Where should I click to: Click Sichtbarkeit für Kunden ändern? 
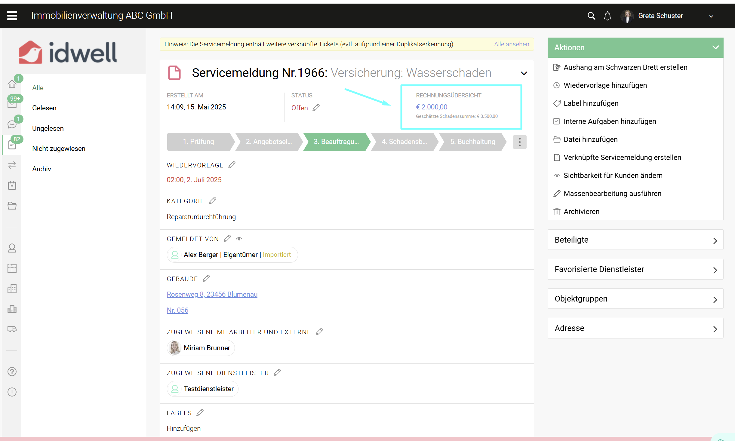613,176
